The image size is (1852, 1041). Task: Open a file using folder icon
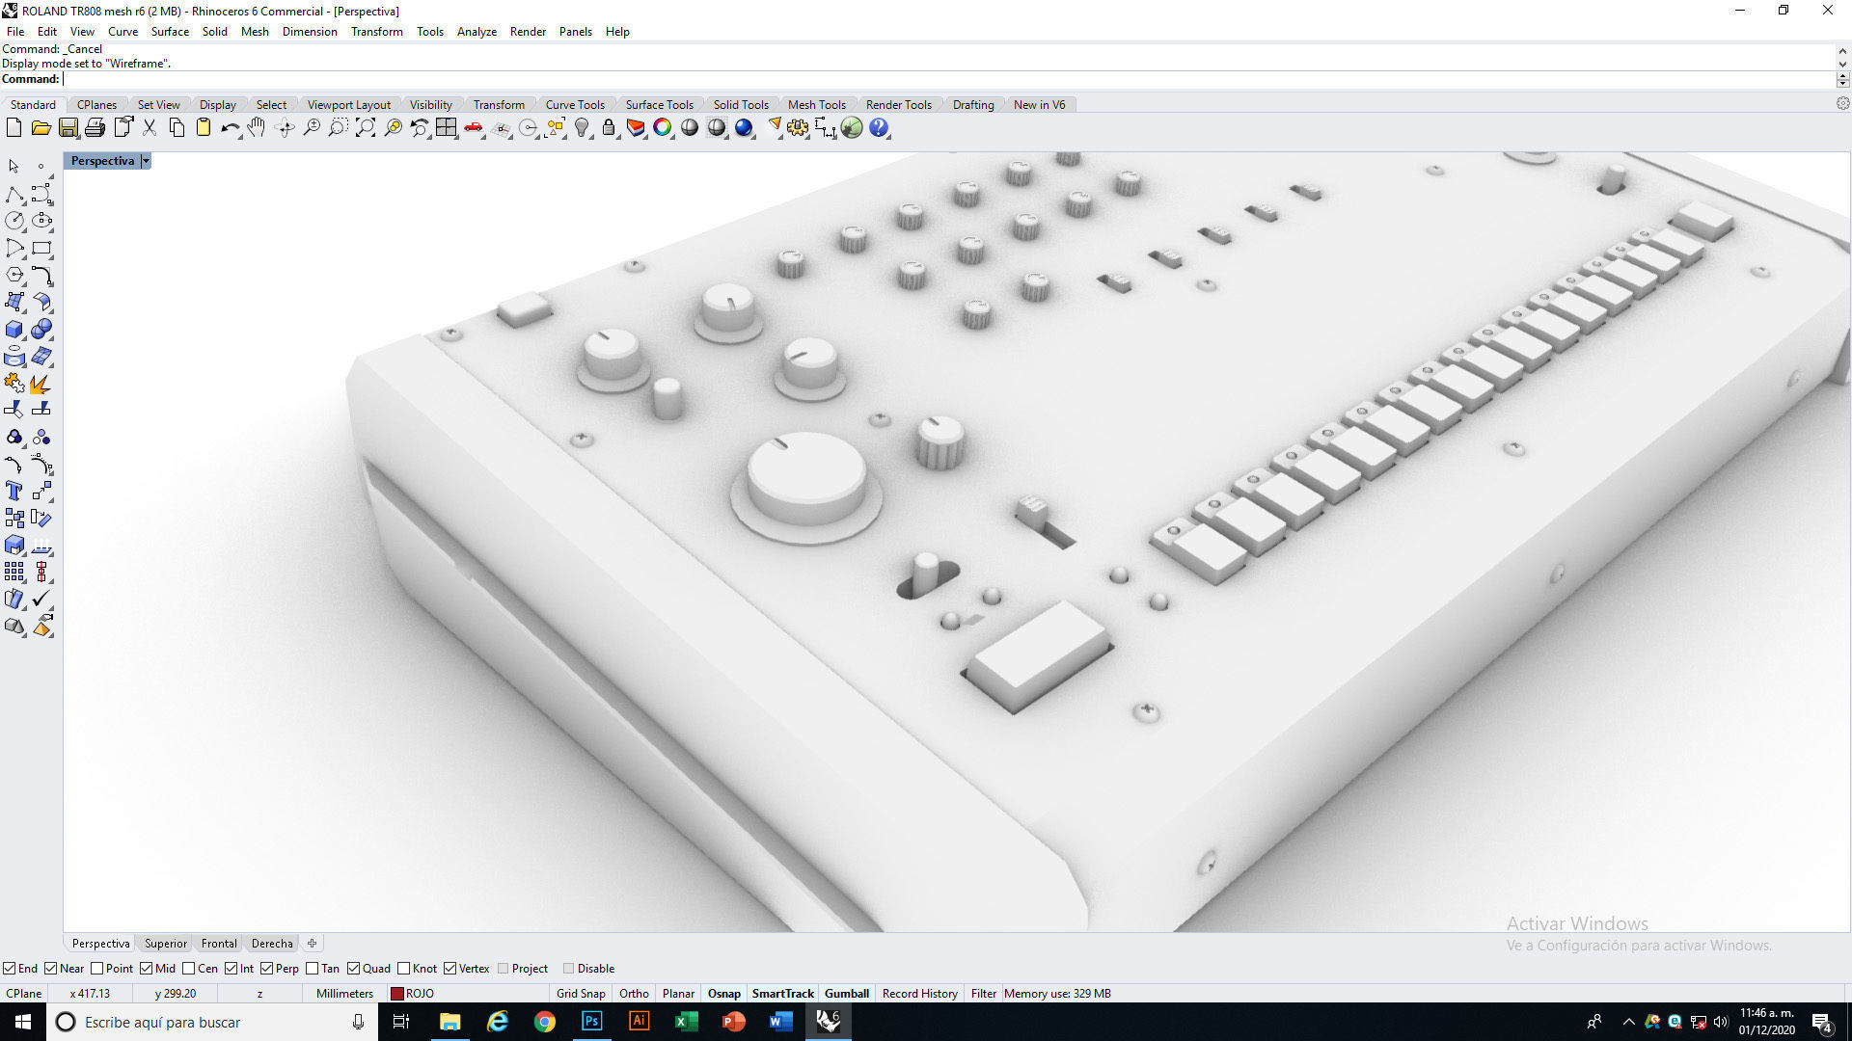coord(41,128)
